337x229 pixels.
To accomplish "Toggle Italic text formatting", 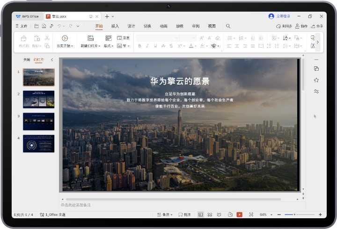I will pyautogui.click(x=147, y=46).
